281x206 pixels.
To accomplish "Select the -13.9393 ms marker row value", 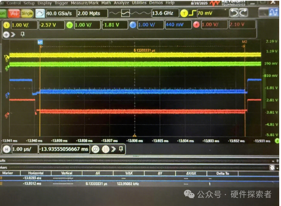I will (32, 178).
